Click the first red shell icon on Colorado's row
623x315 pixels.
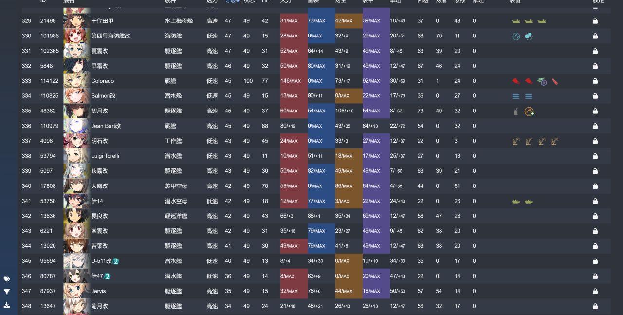[516, 81]
